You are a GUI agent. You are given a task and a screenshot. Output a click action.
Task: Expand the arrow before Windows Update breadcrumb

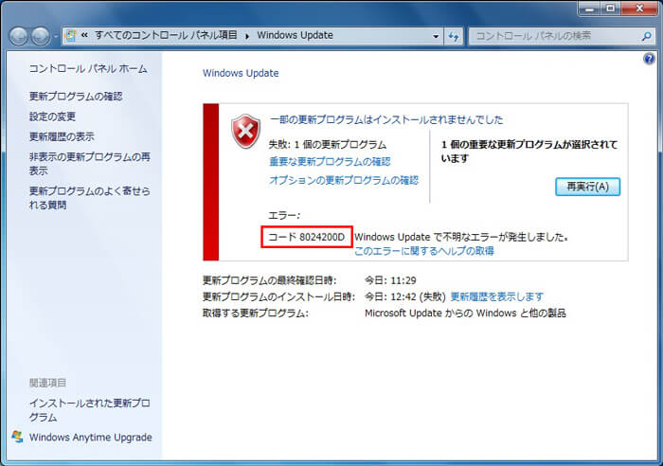(x=247, y=36)
